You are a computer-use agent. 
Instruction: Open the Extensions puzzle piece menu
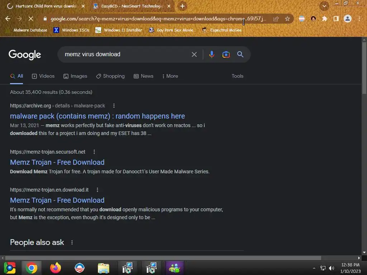324,19
